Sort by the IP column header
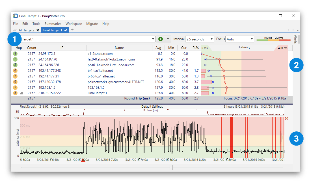 [x=62, y=47]
